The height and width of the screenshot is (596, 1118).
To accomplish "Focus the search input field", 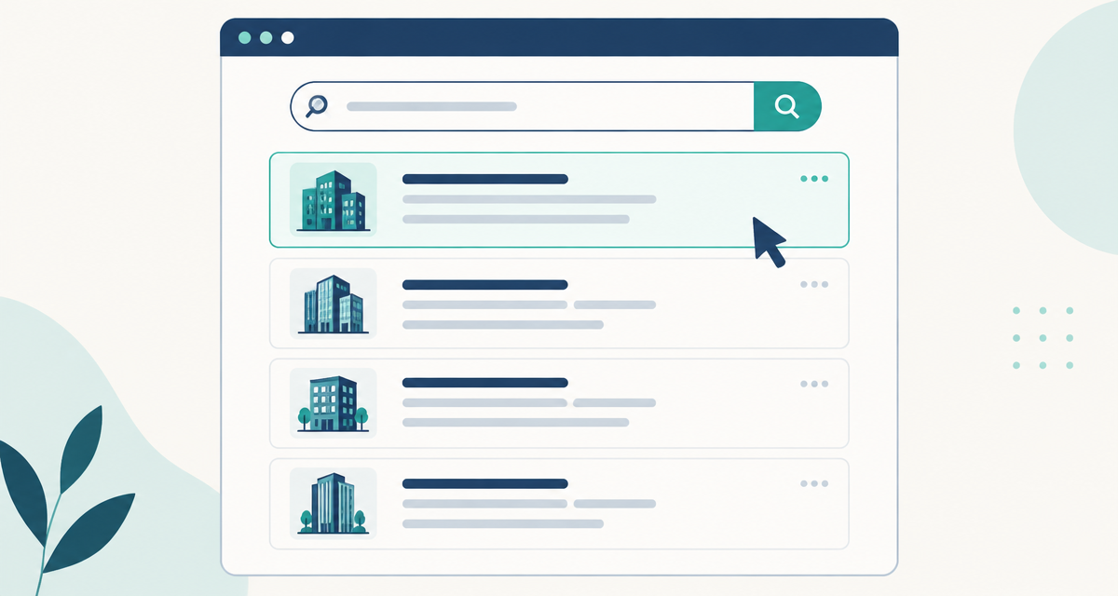I will click(x=522, y=106).
